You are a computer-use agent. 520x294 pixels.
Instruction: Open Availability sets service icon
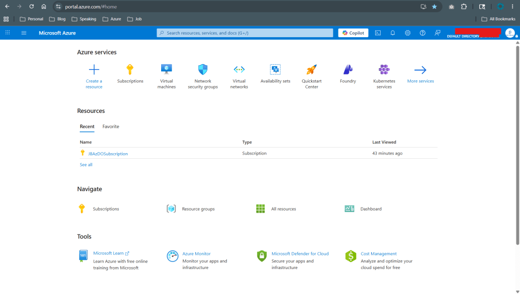click(x=276, y=69)
